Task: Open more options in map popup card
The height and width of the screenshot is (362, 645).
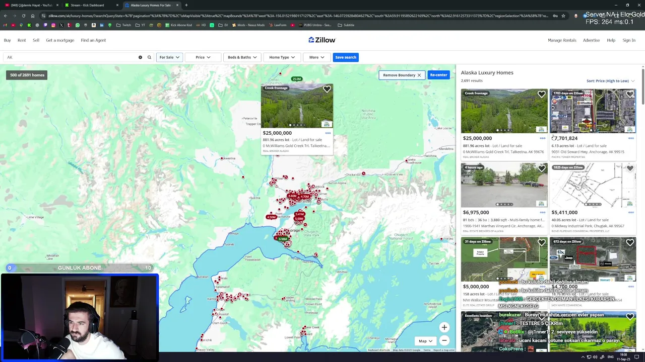Action: point(328,133)
